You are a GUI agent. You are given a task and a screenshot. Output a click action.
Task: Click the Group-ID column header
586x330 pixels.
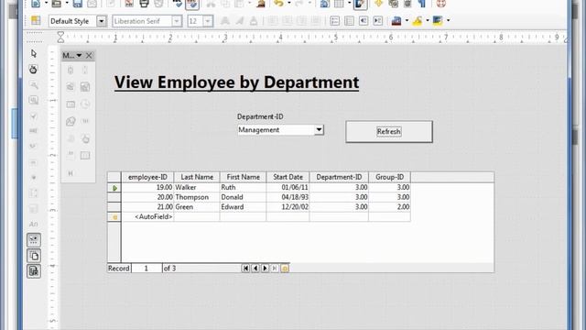(x=389, y=177)
